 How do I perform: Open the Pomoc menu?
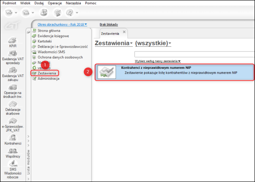(91, 3)
